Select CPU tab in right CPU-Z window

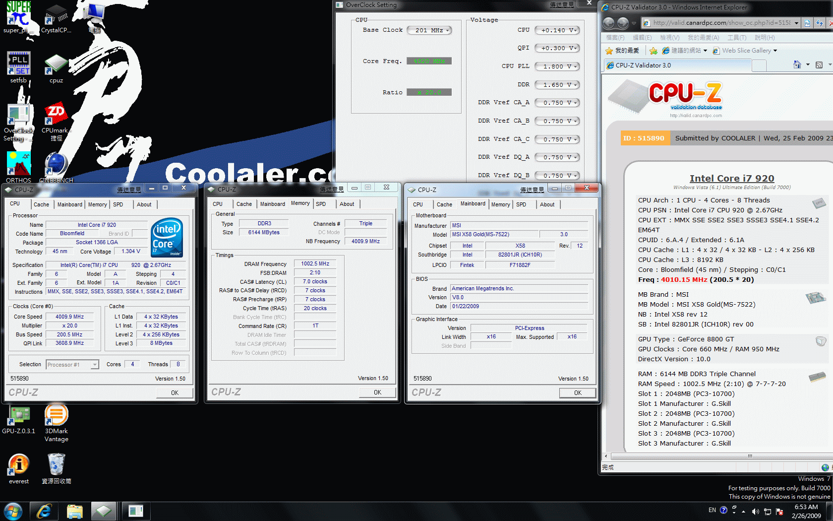pos(418,204)
